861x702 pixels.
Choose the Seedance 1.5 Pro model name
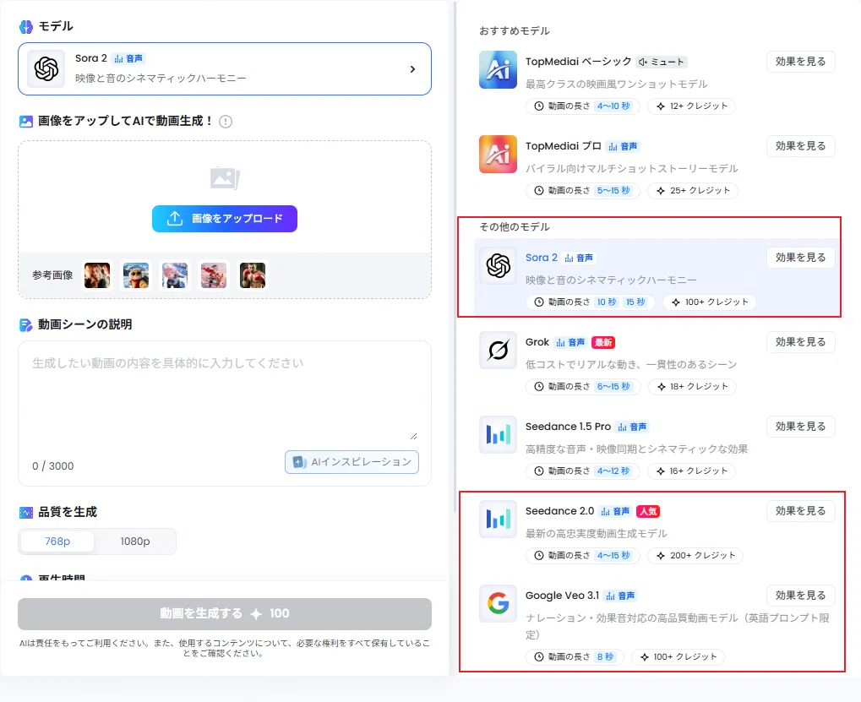click(x=568, y=427)
